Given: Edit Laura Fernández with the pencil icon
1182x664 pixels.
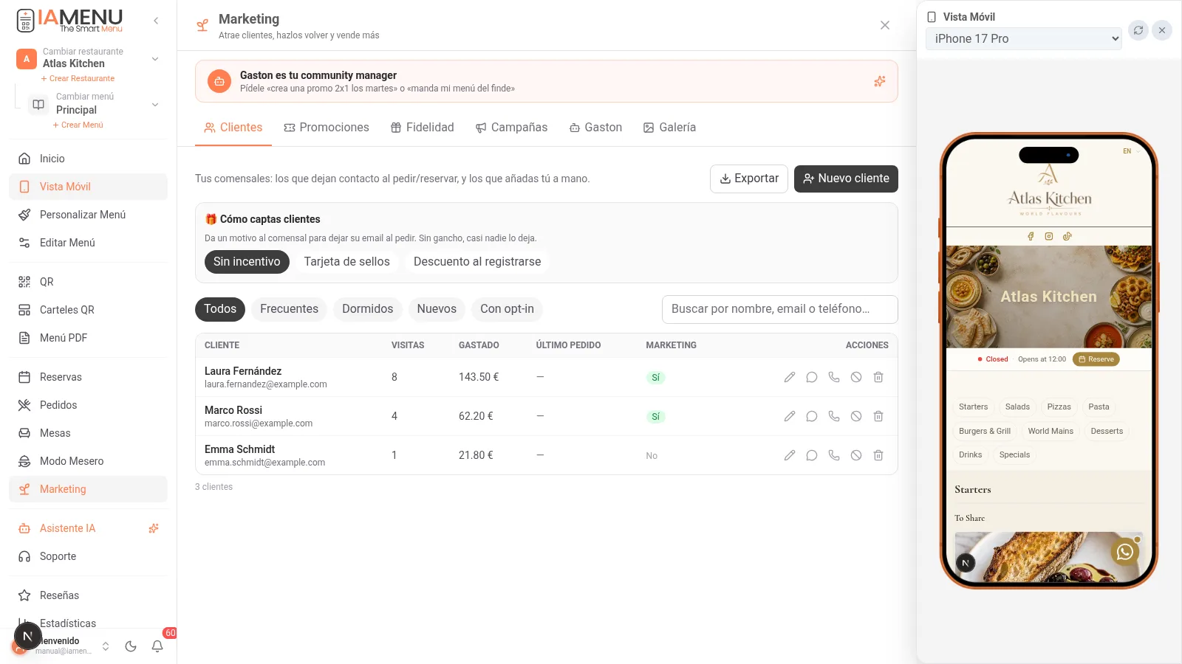Looking at the screenshot, I should tap(790, 377).
